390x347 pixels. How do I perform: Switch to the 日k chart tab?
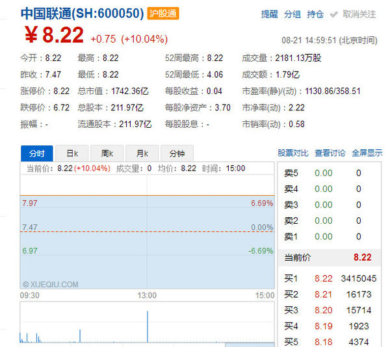(72, 154)
